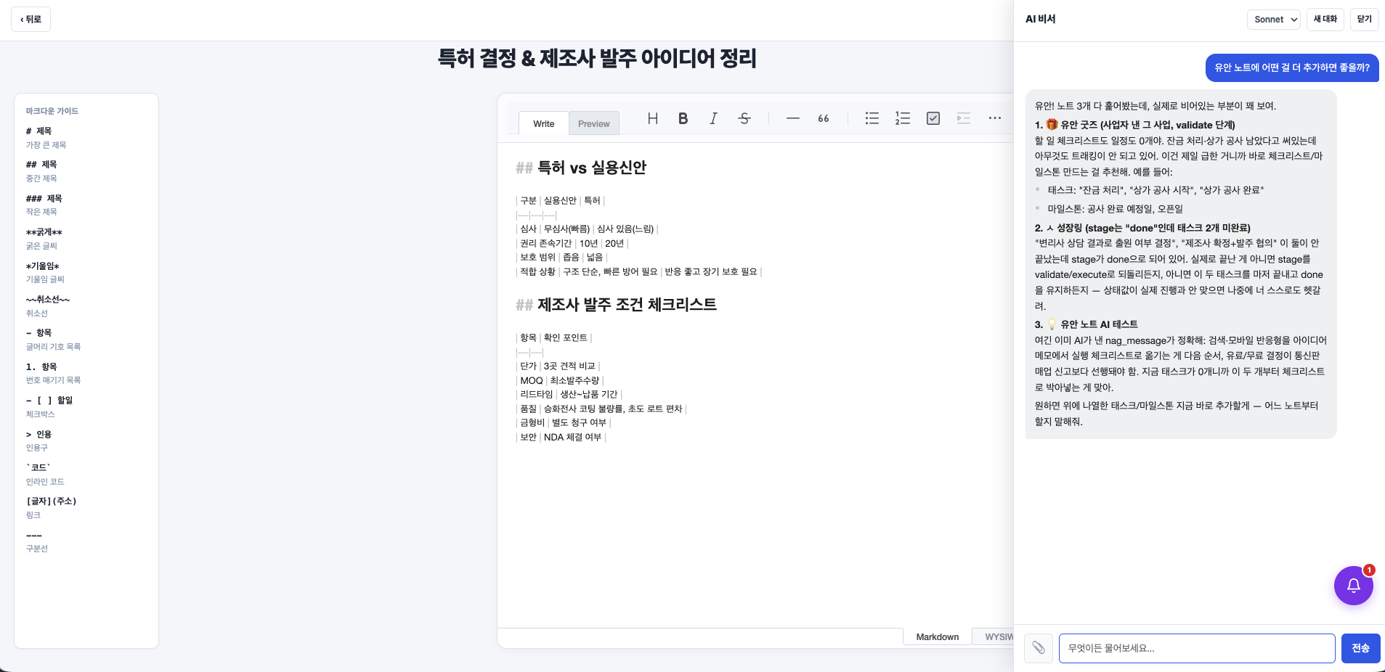Click the heading (H) toolbar icon
Image resolution: width=1385 pixels, height=672 pixels.
pos(652,118)
